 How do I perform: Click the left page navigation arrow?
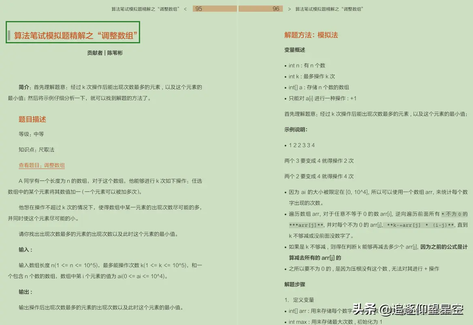[185, 8]
